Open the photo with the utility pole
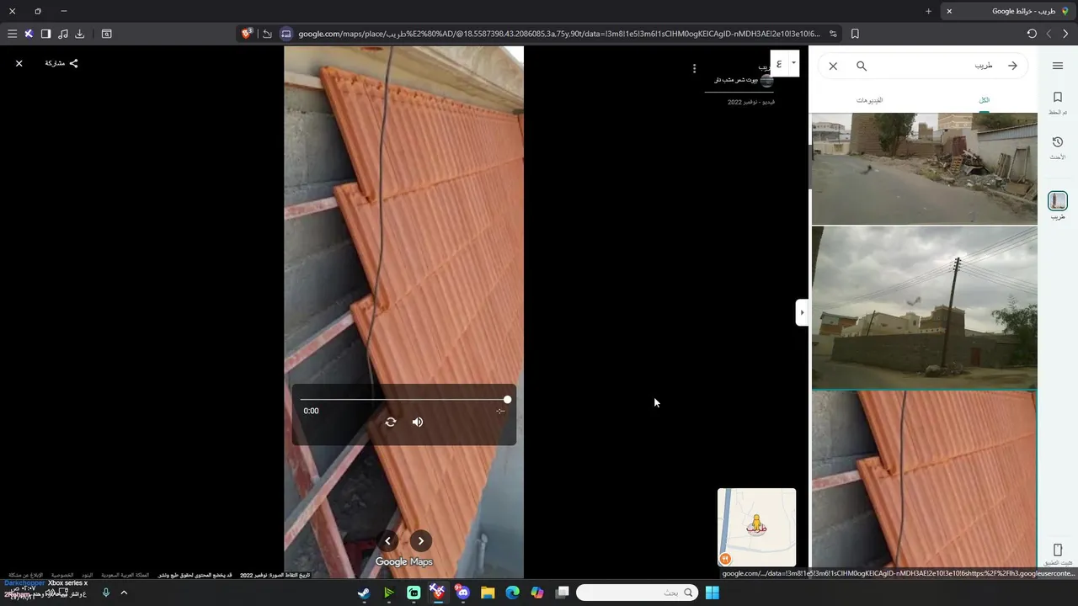The width and height of the screenshot is (1078, 606). [924, 307]
